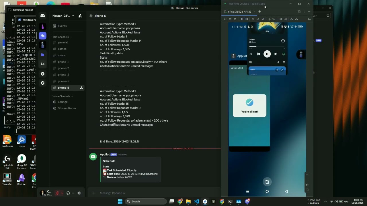Click emulator toolbar Home circle icon
The image size is (367, 206).
pos(257,19)
